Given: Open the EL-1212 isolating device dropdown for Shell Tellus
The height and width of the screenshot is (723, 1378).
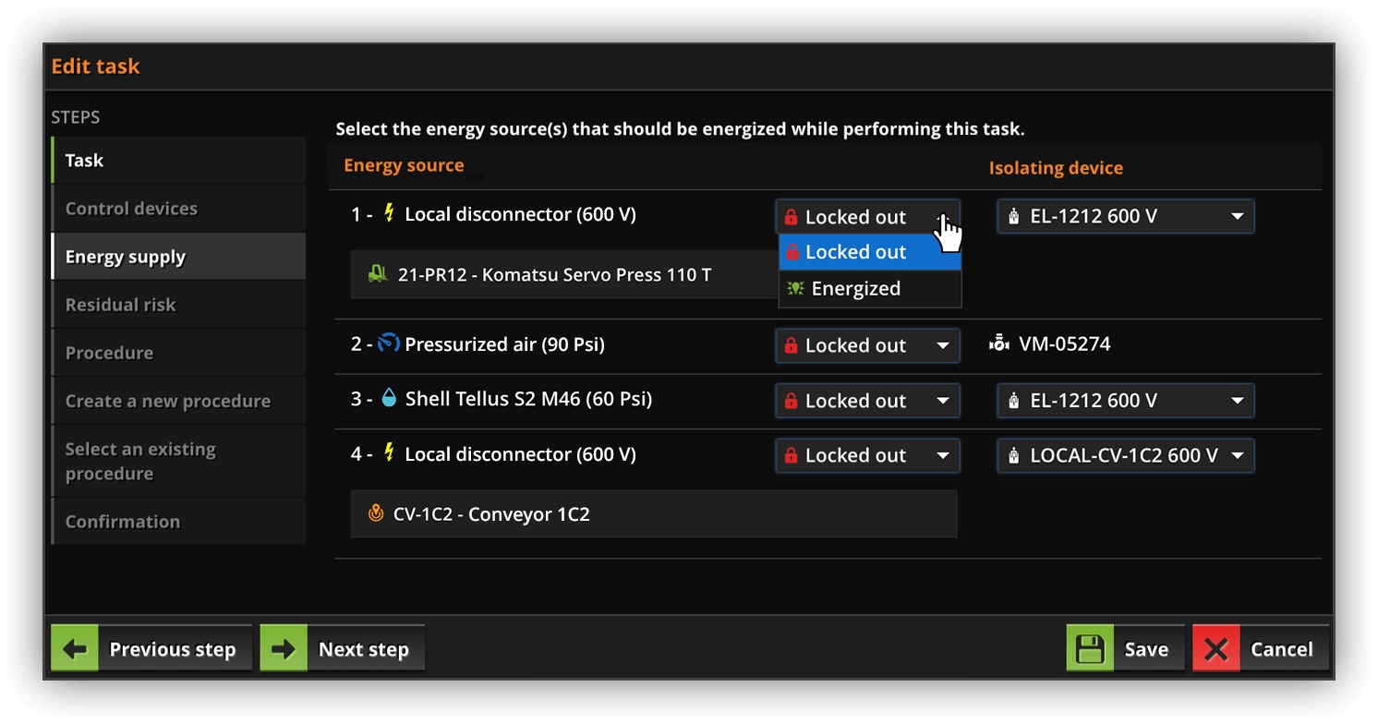Looking at the screenshot, I should click(x=1126, y=401).
